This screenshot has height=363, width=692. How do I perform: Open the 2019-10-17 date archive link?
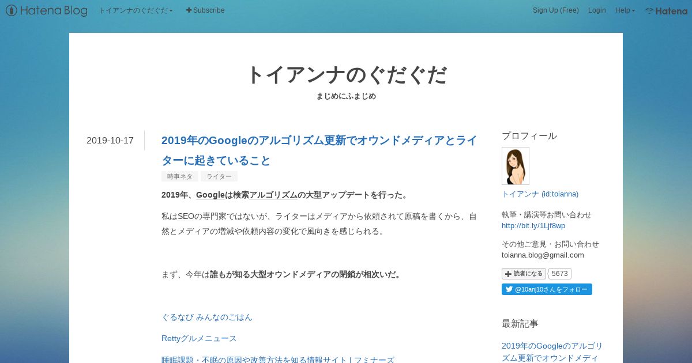[x=110, y=140]
